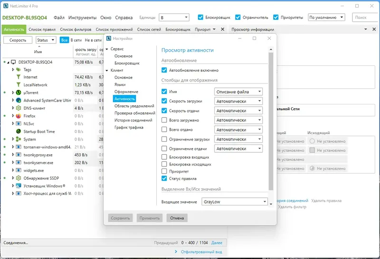Click the Tags icon in tree
380x259 pixels.
click(x=19, y=69)
